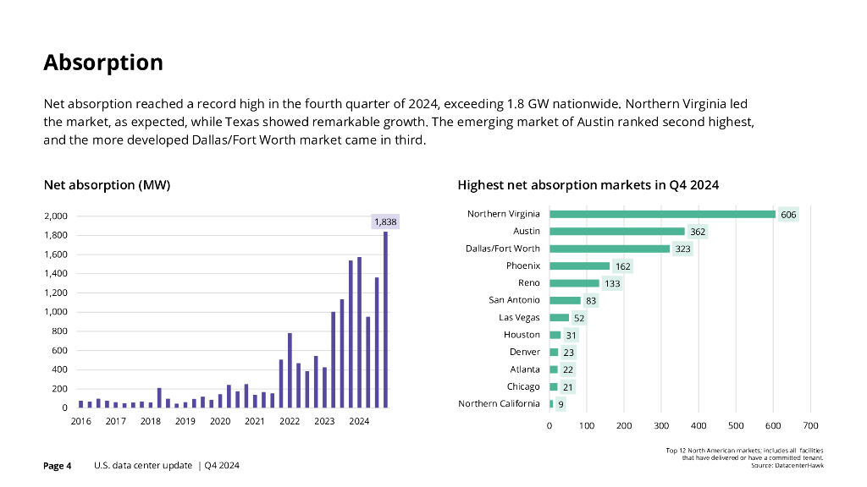867x487 pixels.
Task: Click the introductory paragraph about net absorption
Action: (398, 123)
